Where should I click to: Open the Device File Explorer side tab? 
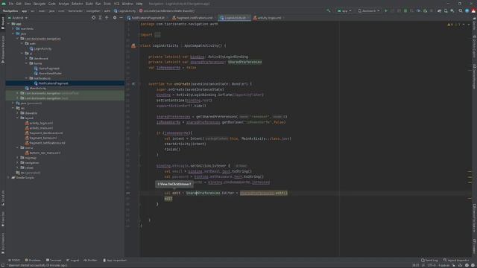474,218
